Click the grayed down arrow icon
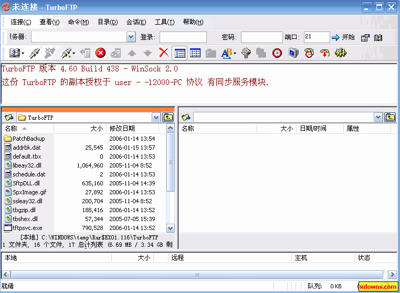 pos(148,53)
